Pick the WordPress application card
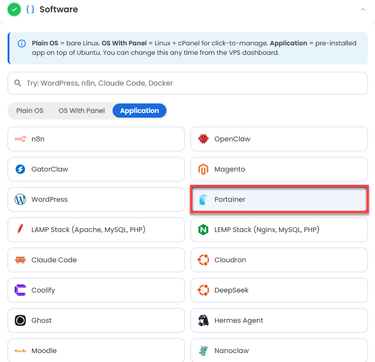Viewport: 375px width, 362px height. 96,199
